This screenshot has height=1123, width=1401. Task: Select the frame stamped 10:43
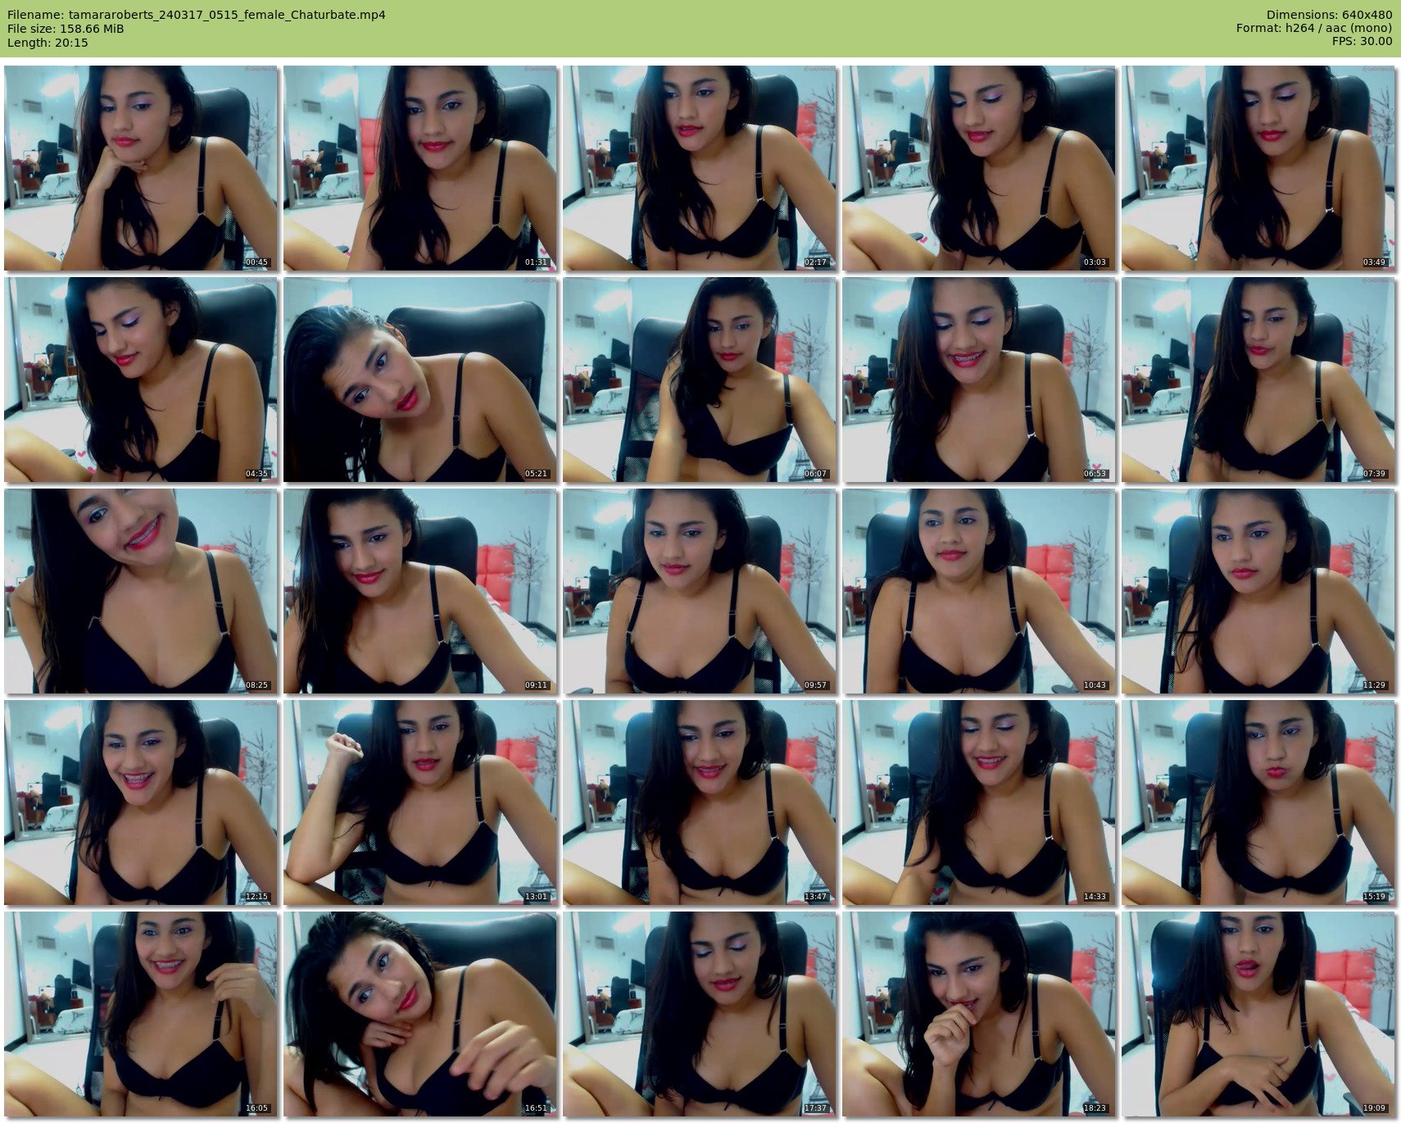pos(979,591)
